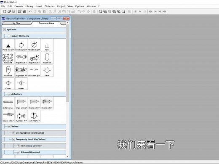Open an existing file from toolbar
This screenshot has width=219, height=164.
pos(9,11)
